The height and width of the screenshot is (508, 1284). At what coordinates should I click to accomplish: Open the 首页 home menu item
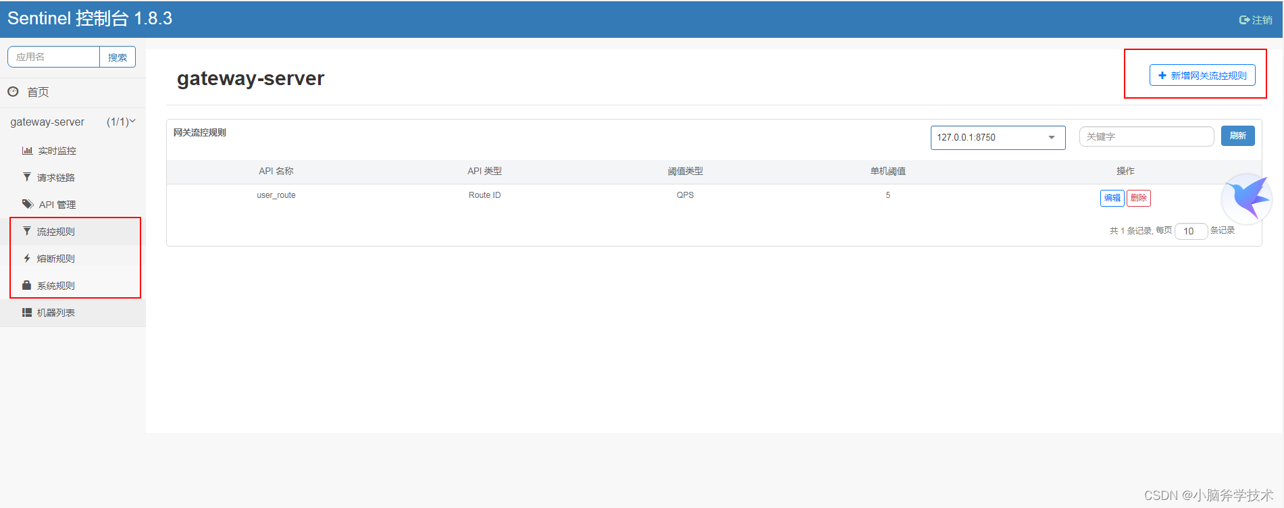[38, 92]
